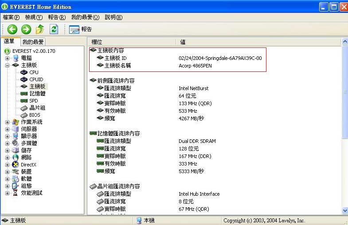Expand the DirectX tree node

(8, 165)
